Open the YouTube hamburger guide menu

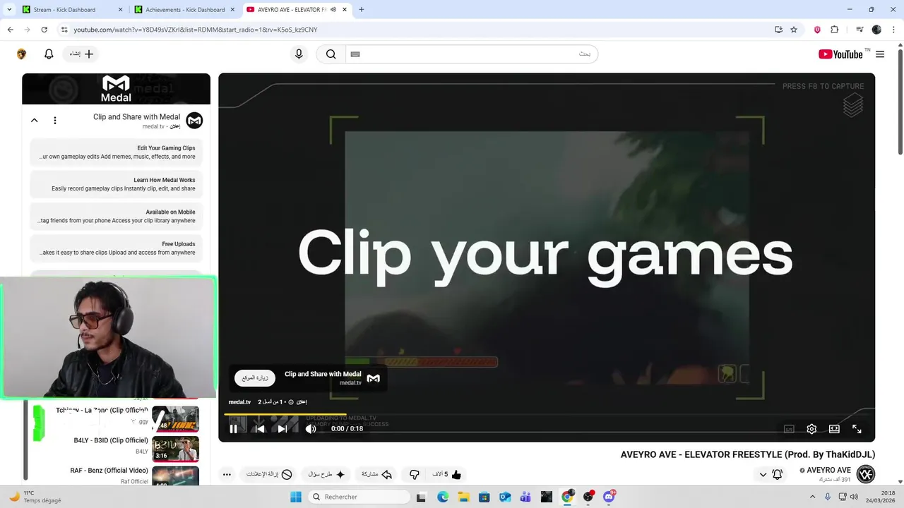(880, 54)
